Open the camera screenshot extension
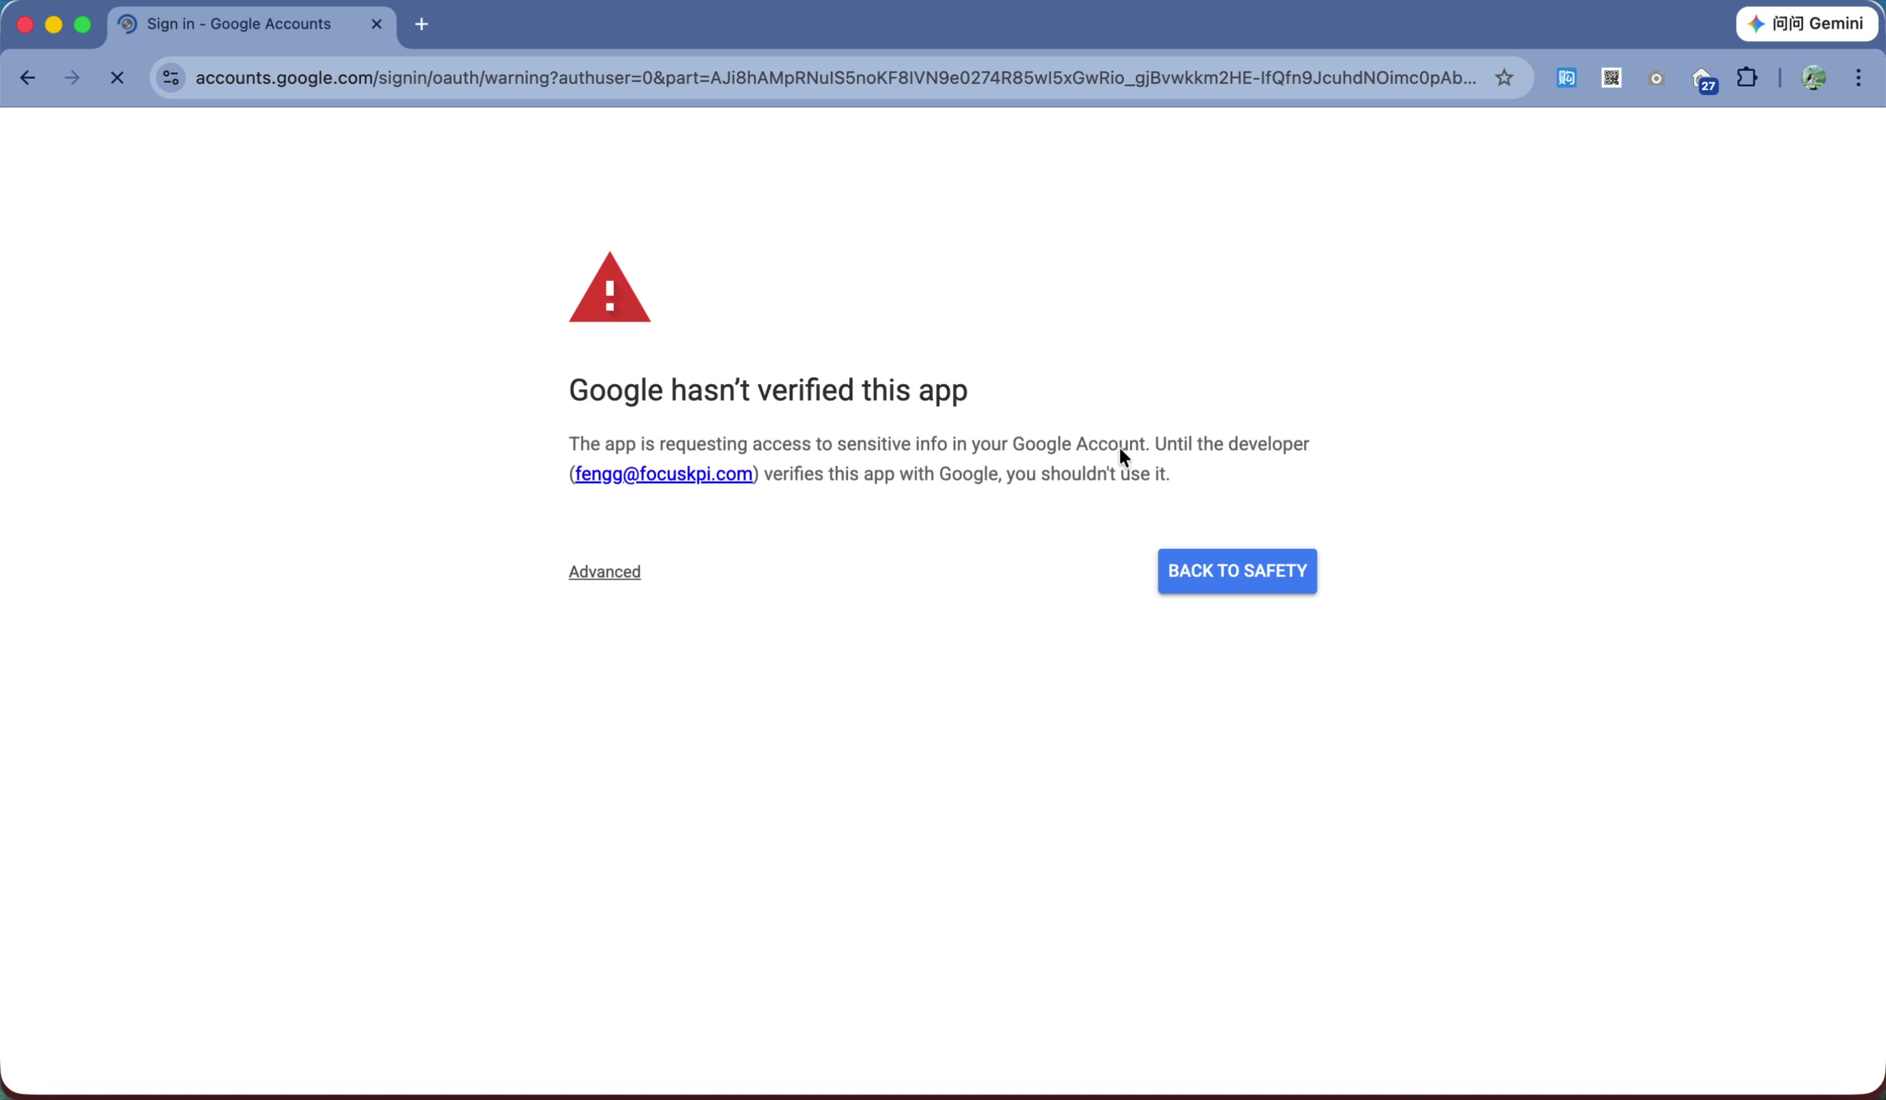Image resolution: width=1886 pixels, height=1100 pixels. pos(1656,78)
